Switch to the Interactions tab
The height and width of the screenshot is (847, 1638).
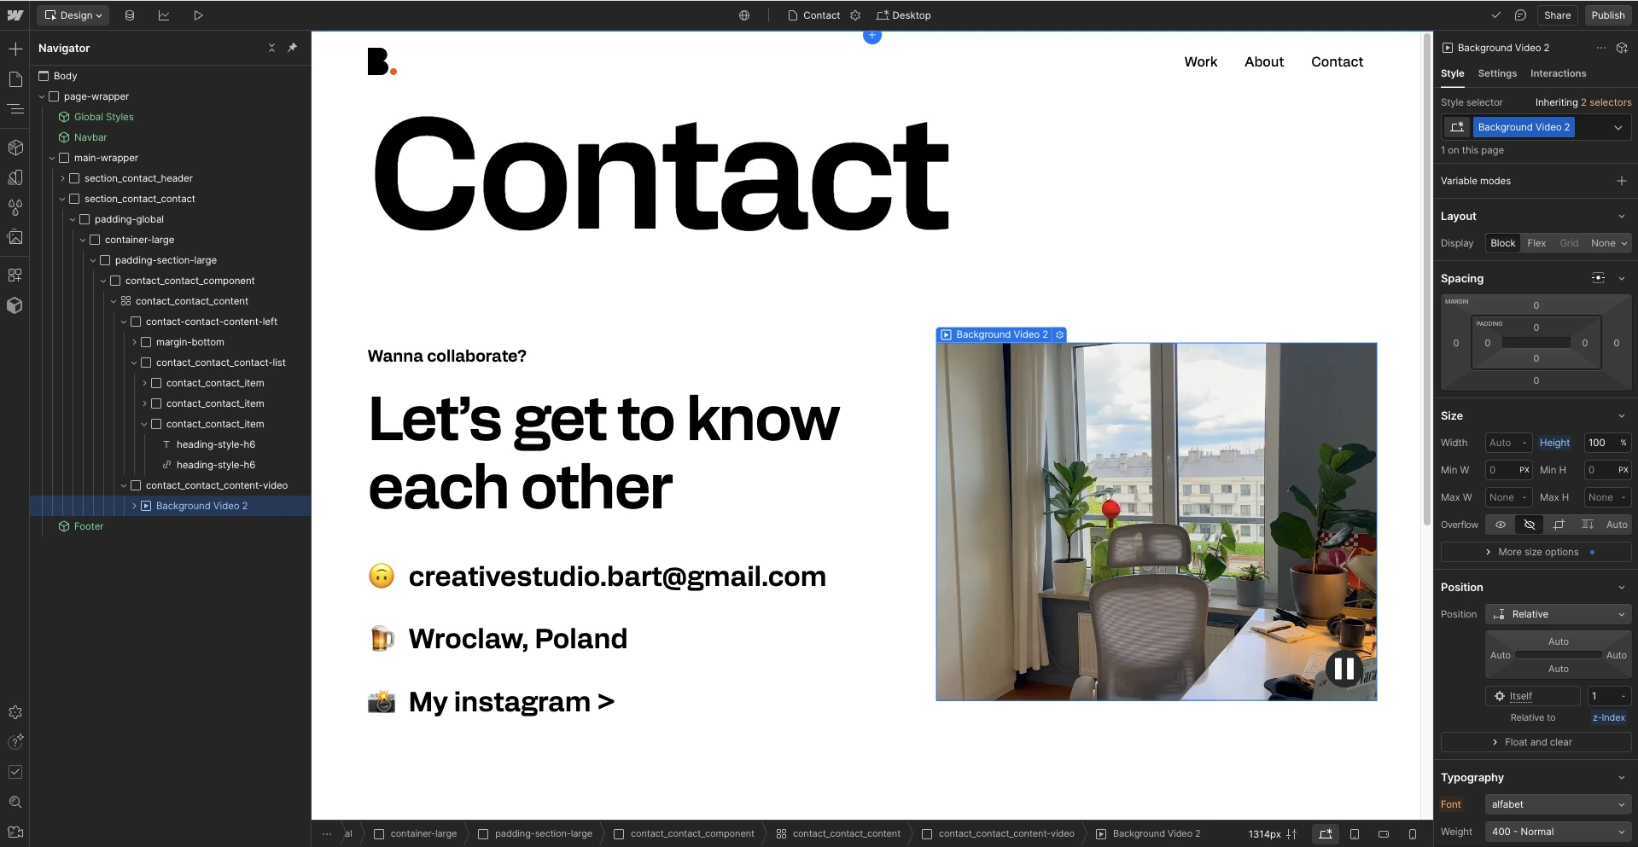point(1558,73)
